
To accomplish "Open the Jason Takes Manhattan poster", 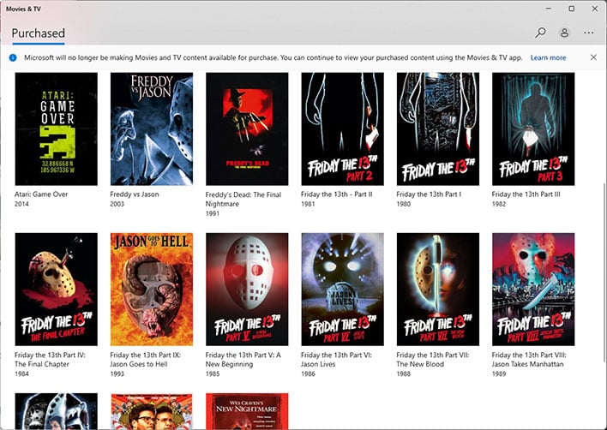I will pyautogui.click(x=533, y=290).
